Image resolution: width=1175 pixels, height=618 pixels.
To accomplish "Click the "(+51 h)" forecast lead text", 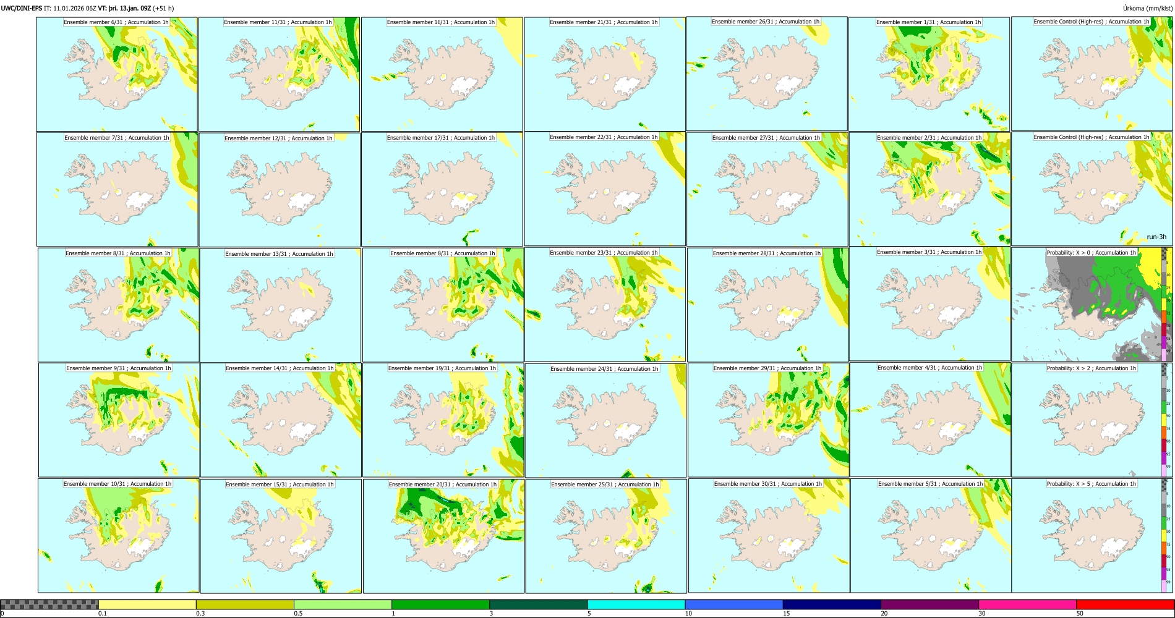I will coord(163,8).
